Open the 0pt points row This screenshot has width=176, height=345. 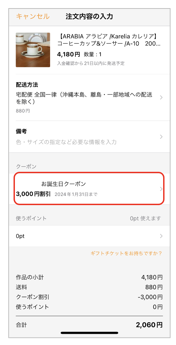pyautogui.click(x=89, y=236)
